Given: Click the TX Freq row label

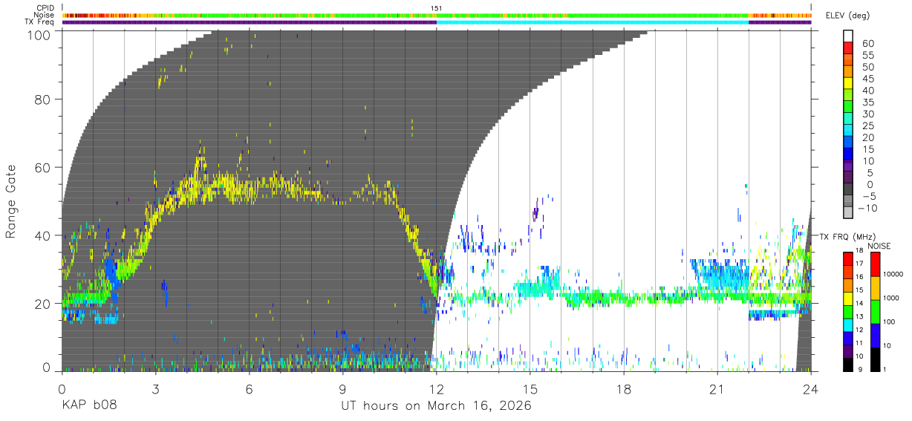Looking at the screenshot, I should click(x=39, y=22).
